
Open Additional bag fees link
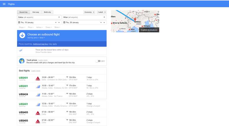[x=40, y=44]
